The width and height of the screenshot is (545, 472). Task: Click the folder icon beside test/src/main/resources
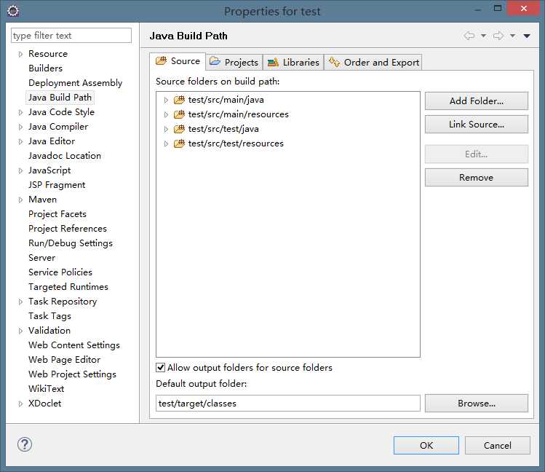tap(179, 114)
